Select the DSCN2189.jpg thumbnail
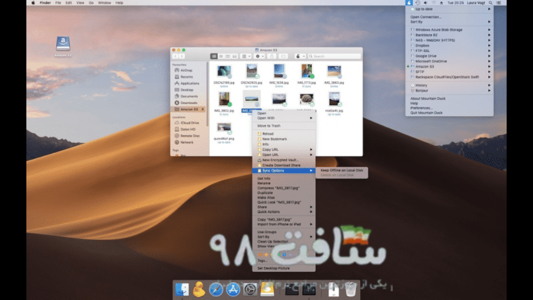533x300 pixels. pyautogui.click(x=224, y=71)
